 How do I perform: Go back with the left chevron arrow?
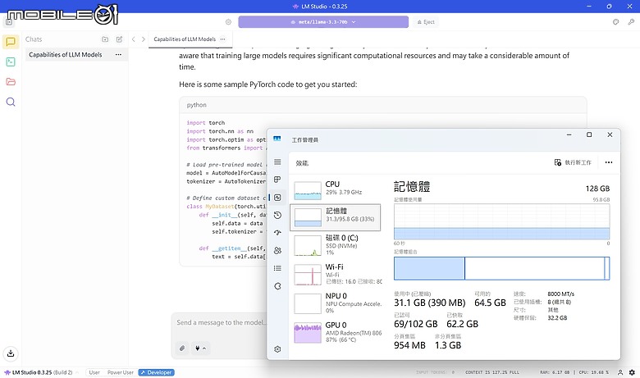click(134, 39)
